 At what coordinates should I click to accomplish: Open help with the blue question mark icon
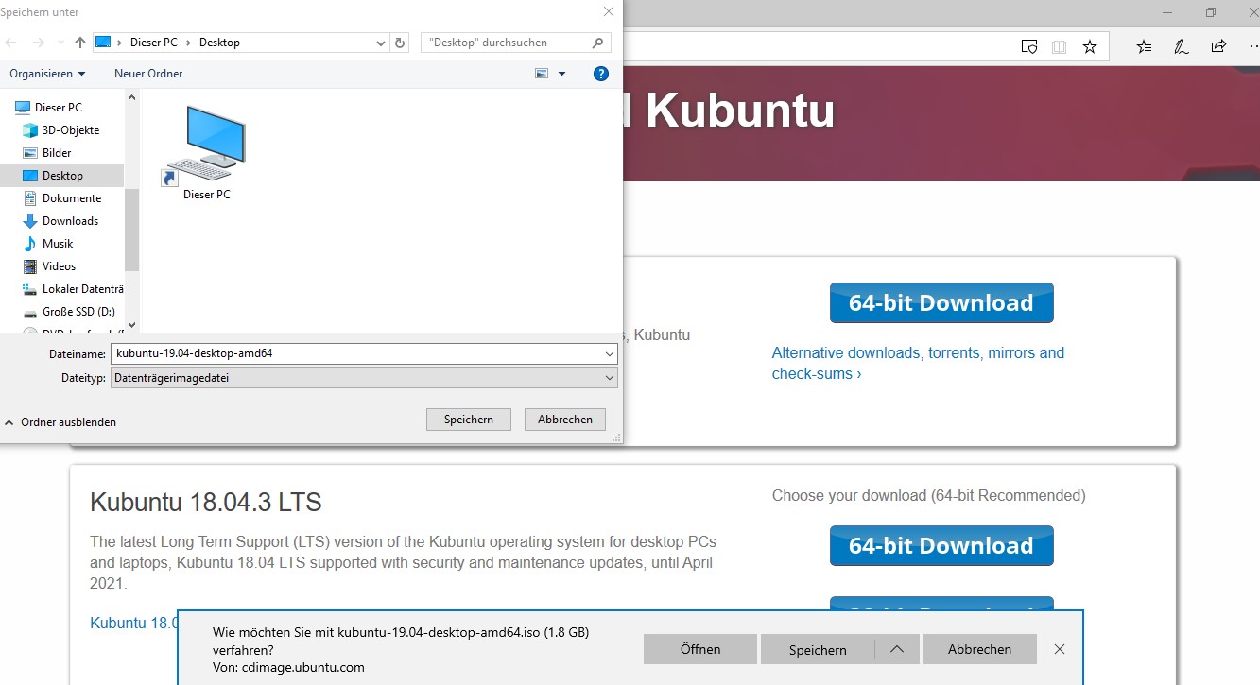click(x=600, y=74)
